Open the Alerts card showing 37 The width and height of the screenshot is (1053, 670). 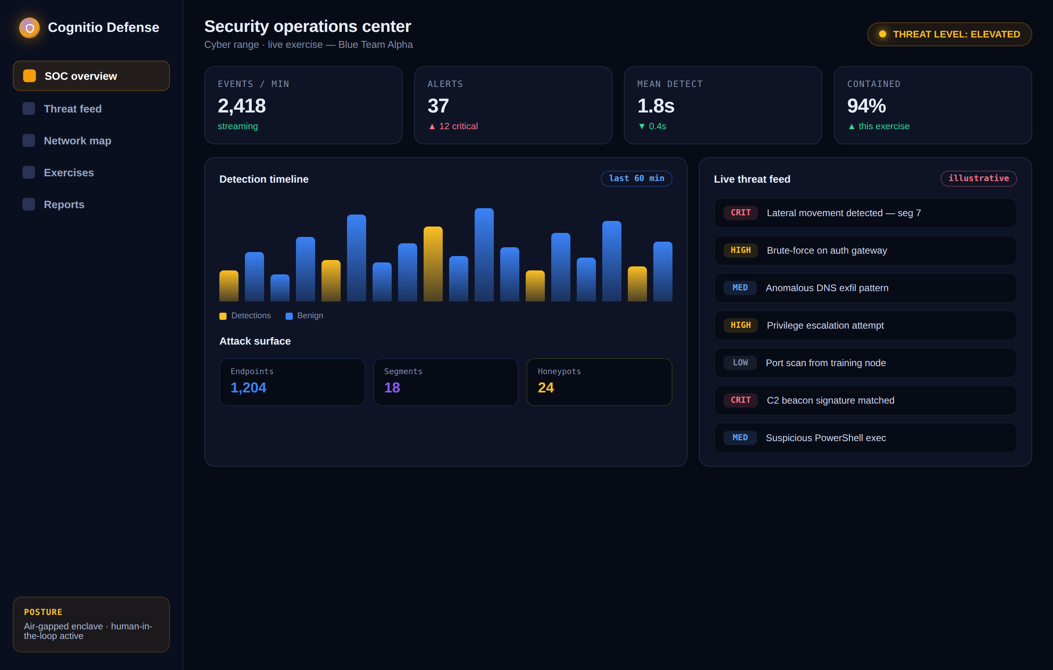click(x=513, y=105)
